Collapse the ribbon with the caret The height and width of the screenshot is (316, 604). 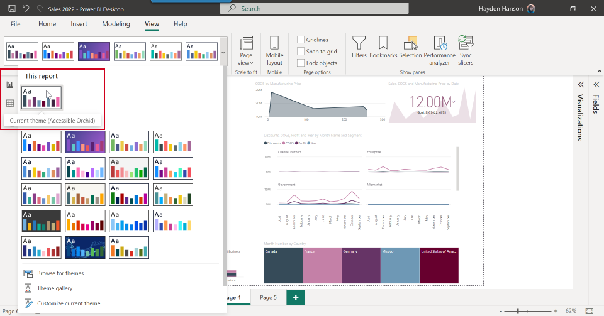[600, 71]
